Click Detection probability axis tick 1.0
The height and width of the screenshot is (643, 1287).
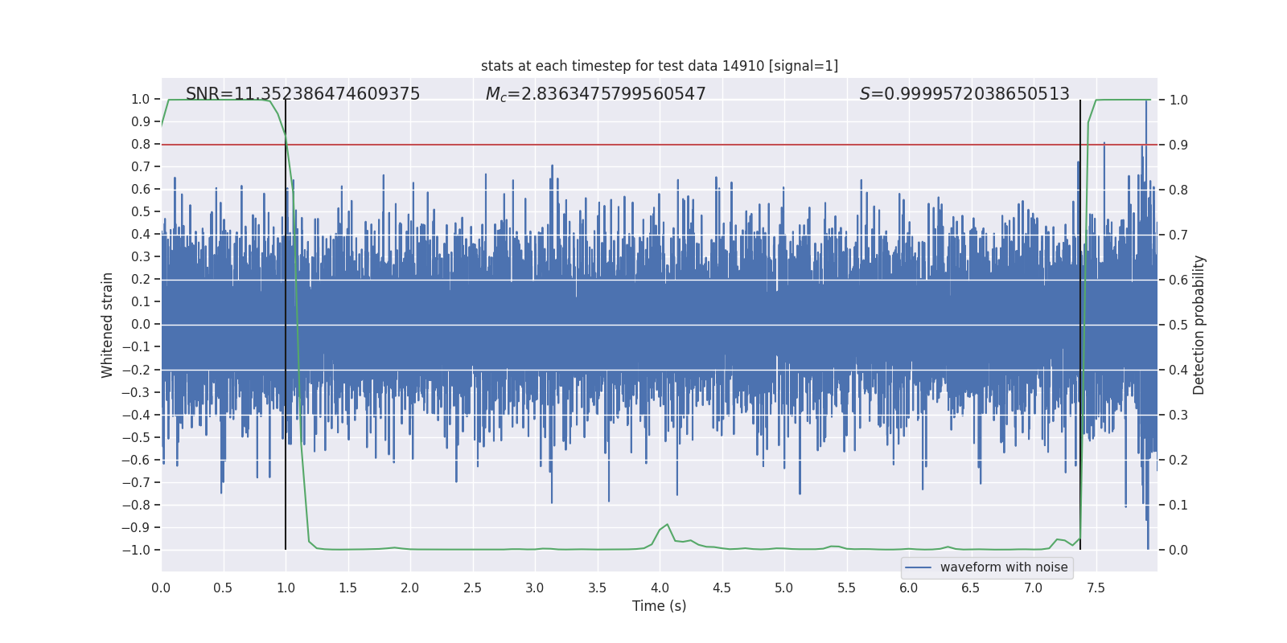click(x=1178, y=100)
